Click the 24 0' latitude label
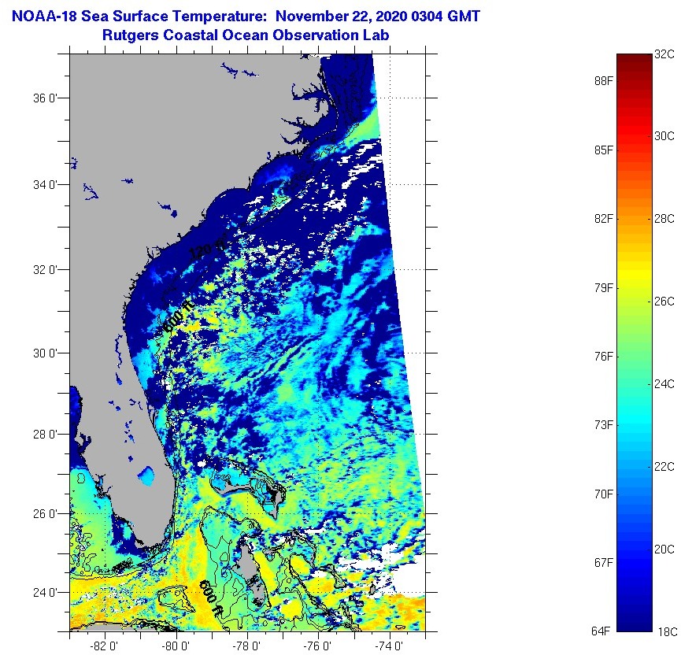The height and width of the screenshot is (655, 681). pyautogui.click(x=45, y=593)
